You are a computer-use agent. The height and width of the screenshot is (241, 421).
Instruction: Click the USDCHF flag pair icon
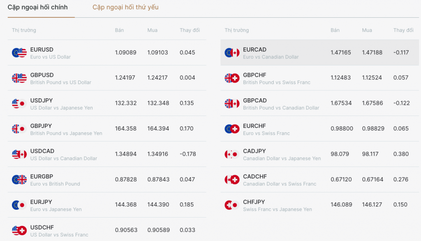[x=19, y=230]
